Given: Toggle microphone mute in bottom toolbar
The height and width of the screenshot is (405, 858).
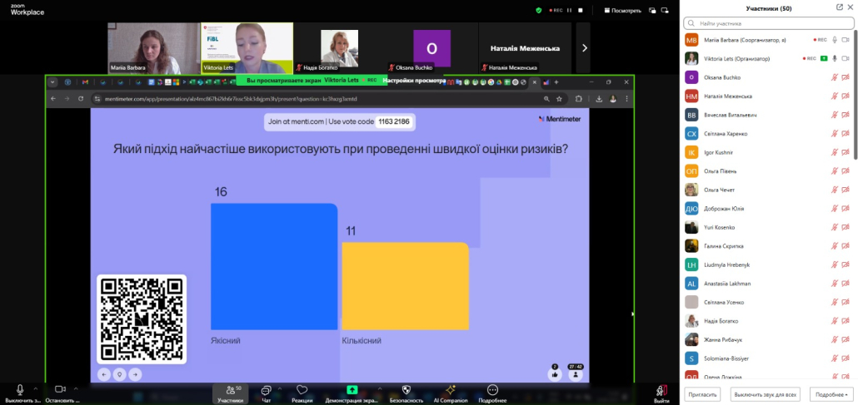Looking at the screenshot, I should (20, 390).
